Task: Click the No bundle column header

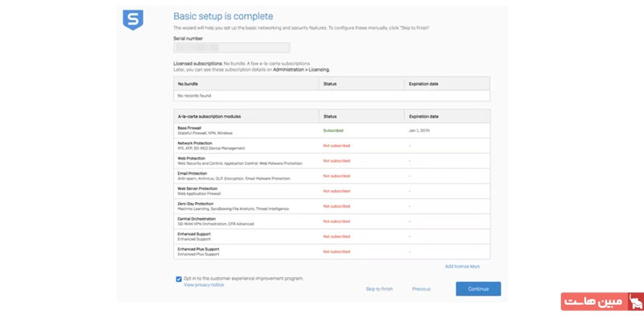Action: [188, 83]
